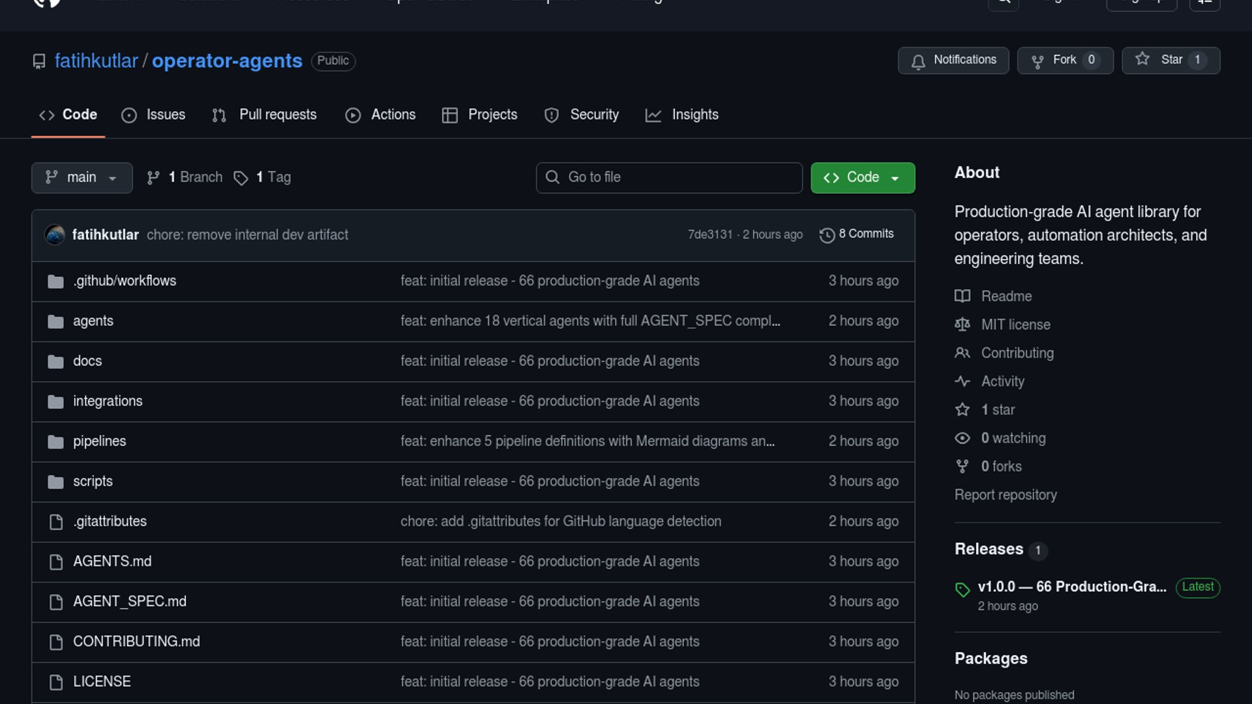Click the Report repository link
Image resolution: width=1252 pixels, height=704 pixels.
(x=1005, y=495)
